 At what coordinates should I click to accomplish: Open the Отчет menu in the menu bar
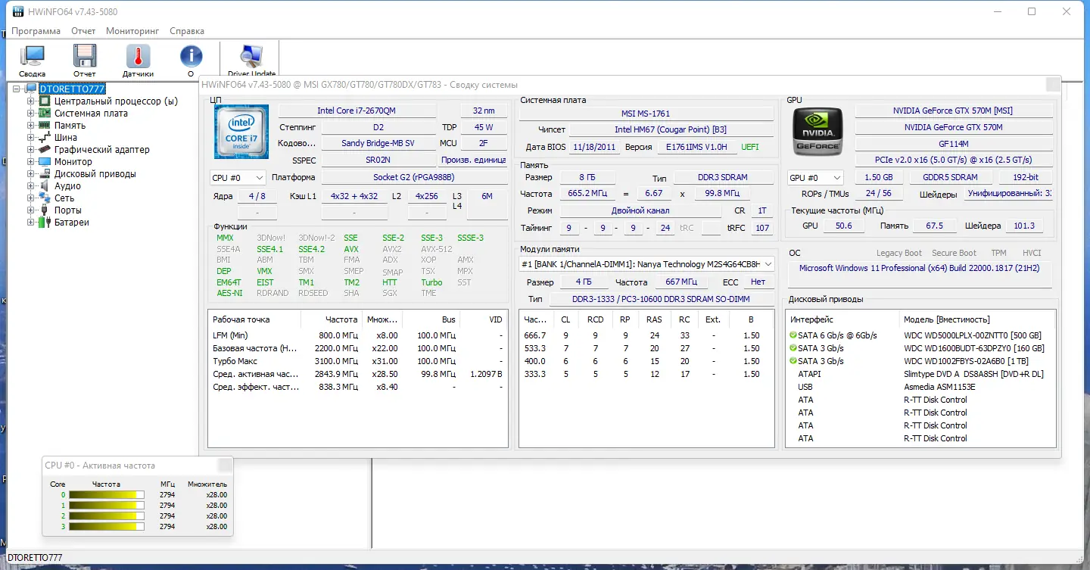click(83, 31)
